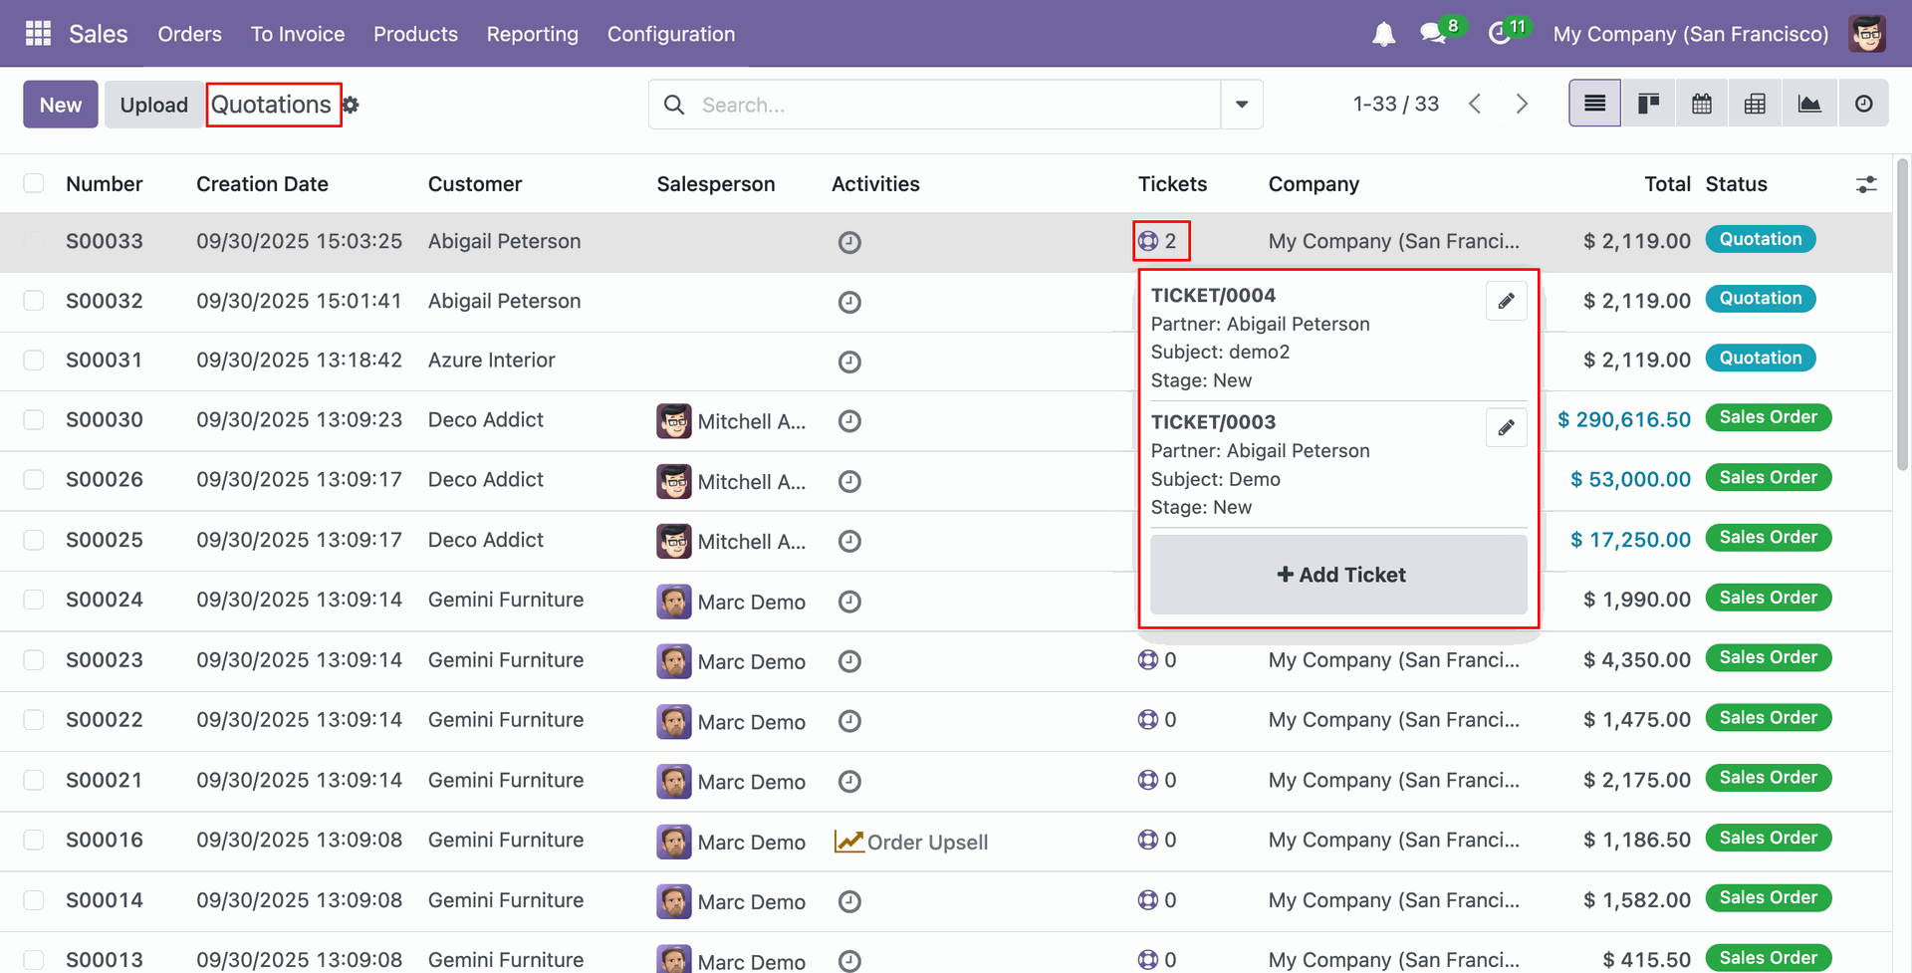Open the apps grid menu icon
1912x973 pixels.
click(x=38, y=34)
